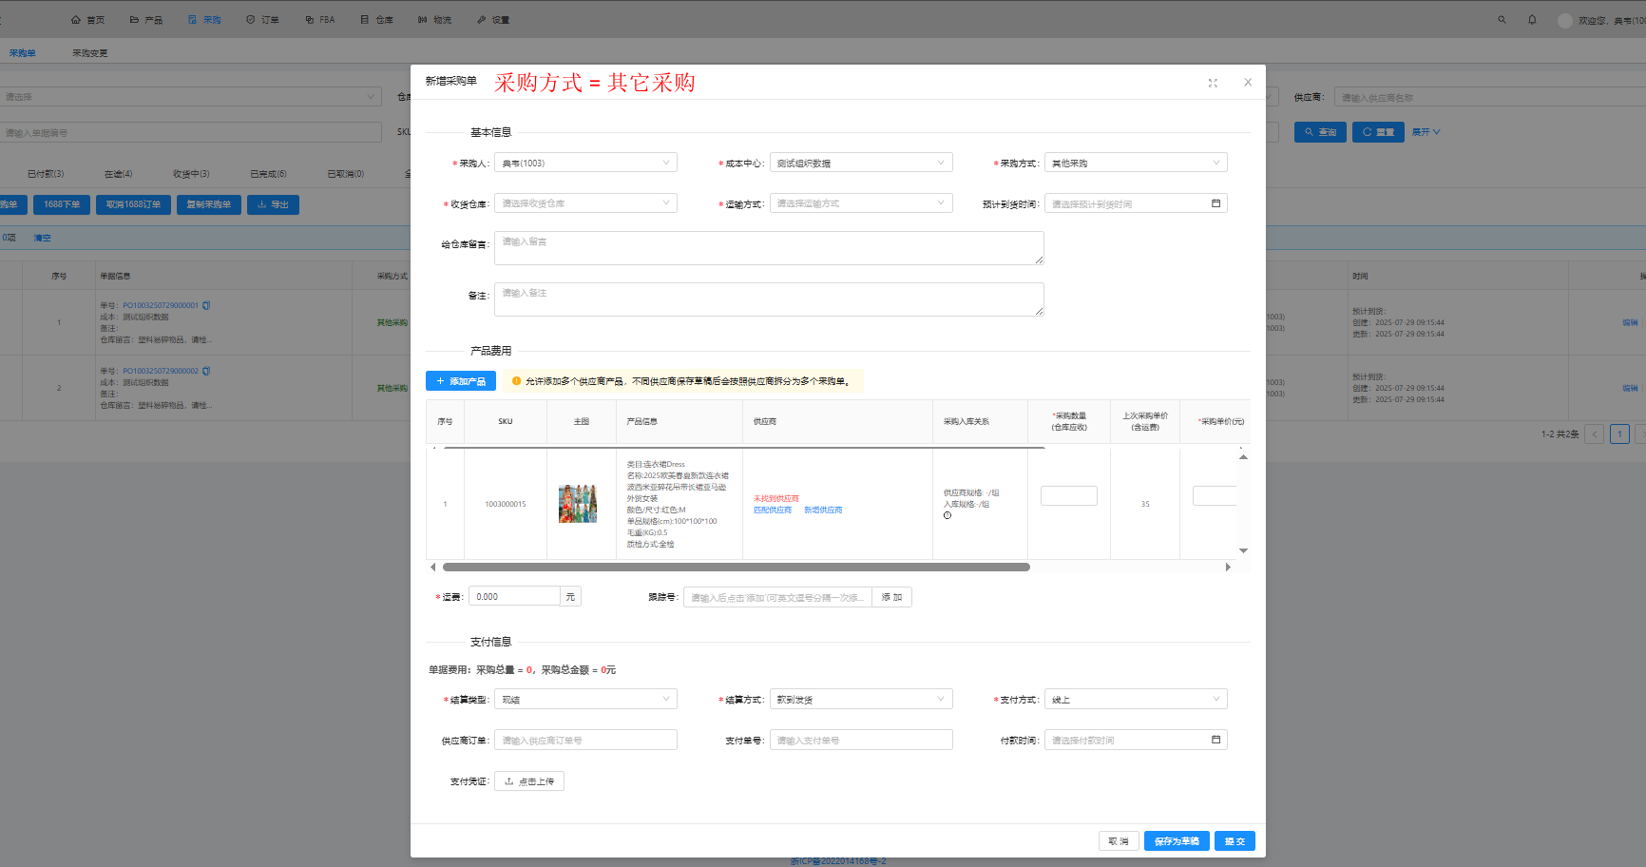Viewport: 1646px width, 867px height.
Task: Click the horizontal scrollbar thumb of product table
Action: tap(737, 568)
